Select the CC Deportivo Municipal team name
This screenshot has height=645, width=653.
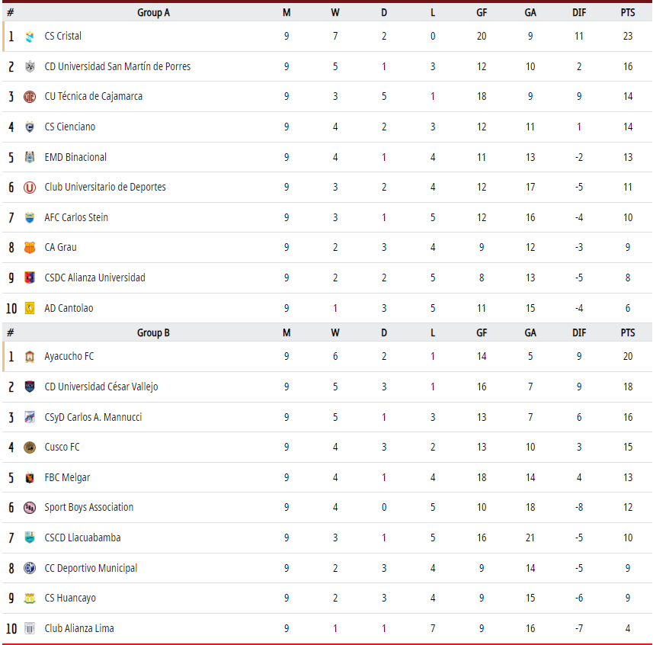(x=91, y=568)
